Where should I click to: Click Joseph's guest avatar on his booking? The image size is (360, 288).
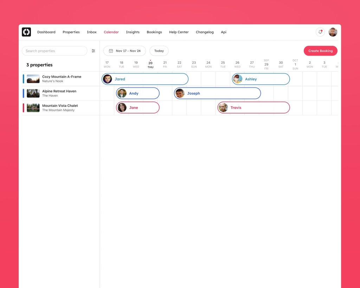[x=180, y=93]
